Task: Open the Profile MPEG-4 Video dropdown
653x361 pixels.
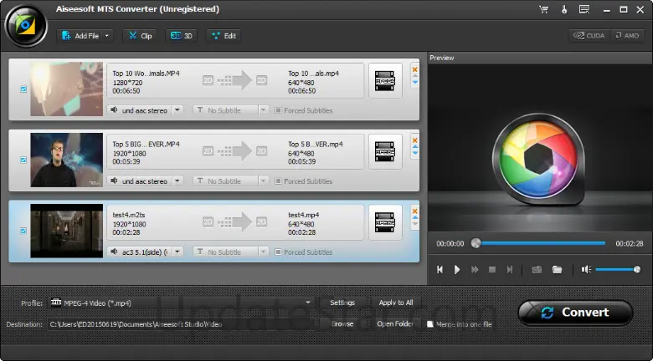Action: (x=181, y=303)
